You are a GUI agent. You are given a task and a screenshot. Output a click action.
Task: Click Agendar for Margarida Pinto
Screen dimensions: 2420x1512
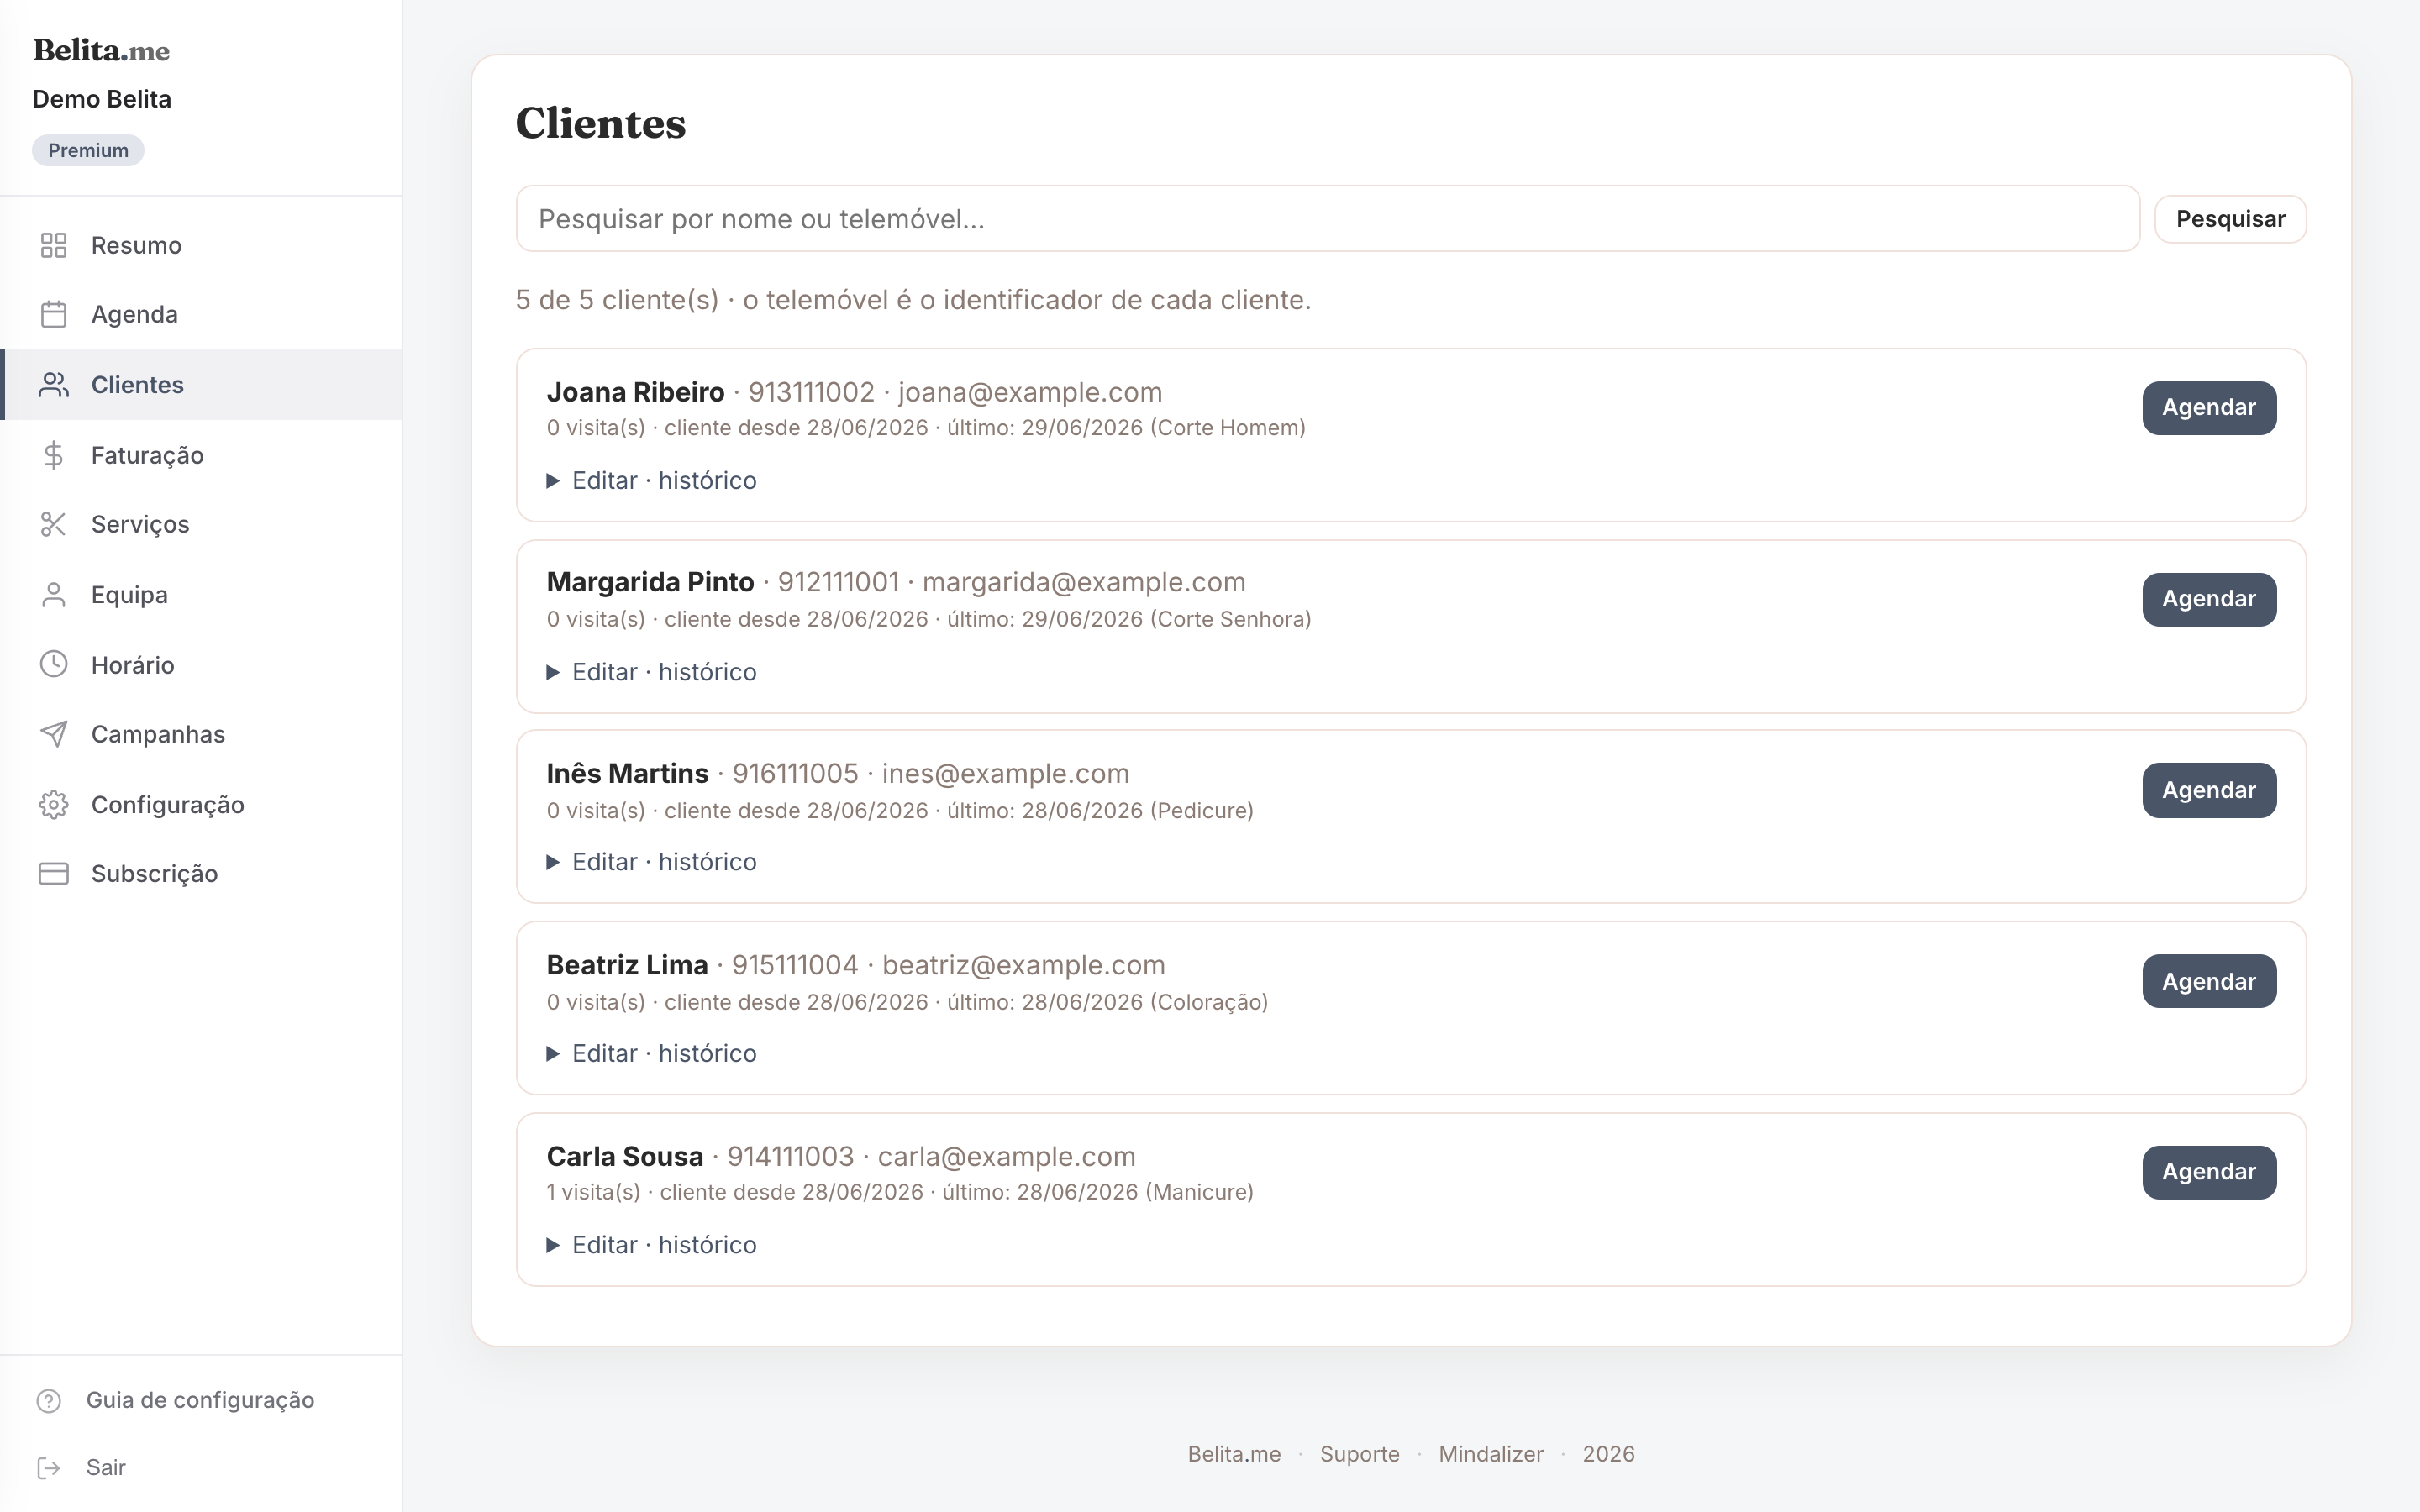(2209, 599)
